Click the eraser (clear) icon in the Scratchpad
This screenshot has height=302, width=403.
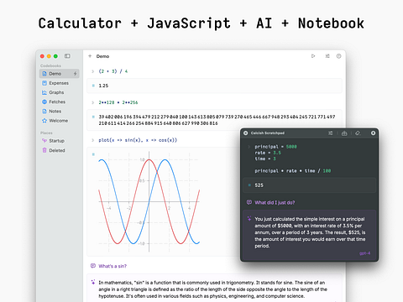358,133
